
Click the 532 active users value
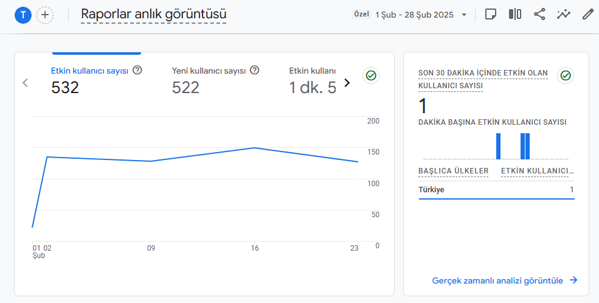click(65, 88)
